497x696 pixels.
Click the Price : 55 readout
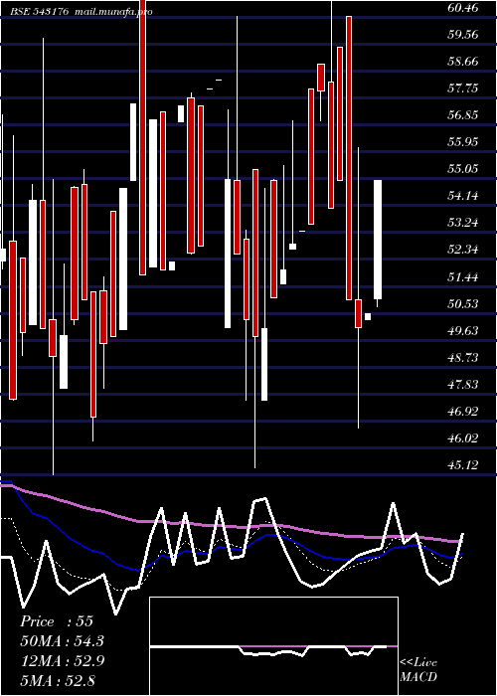[57, 621]
